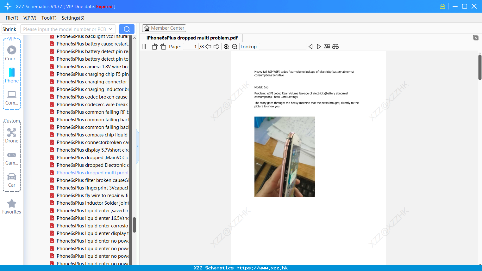The height and width of the screenshot is (271, 482).
Task: Toggle the Abi whole-word match option
Action: coord(327,47)
